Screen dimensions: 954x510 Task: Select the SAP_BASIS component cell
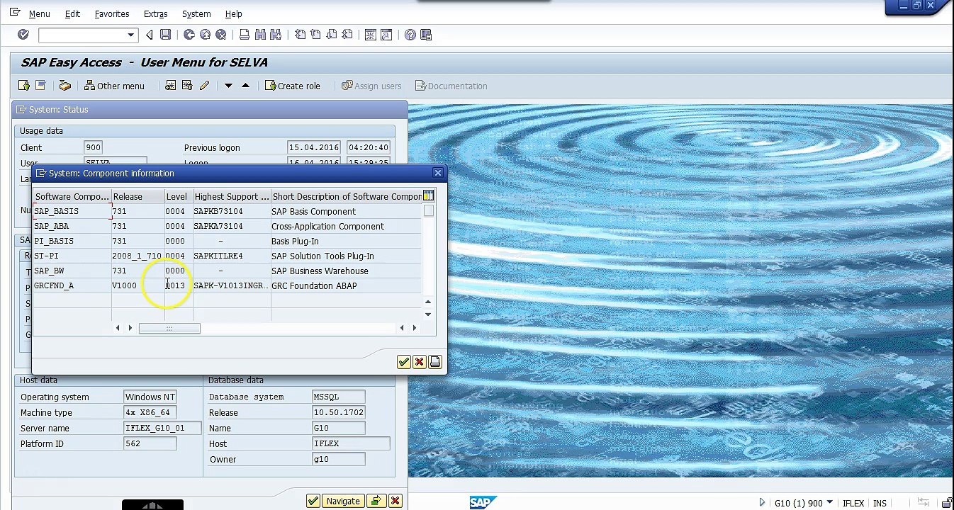pyautogui.click(x=72, y=211)
